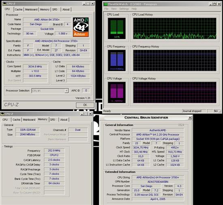Viewport: 223px width, 205px height.
Task: Click the HTT value 303.5 MHz
Action: click(35, 76)
